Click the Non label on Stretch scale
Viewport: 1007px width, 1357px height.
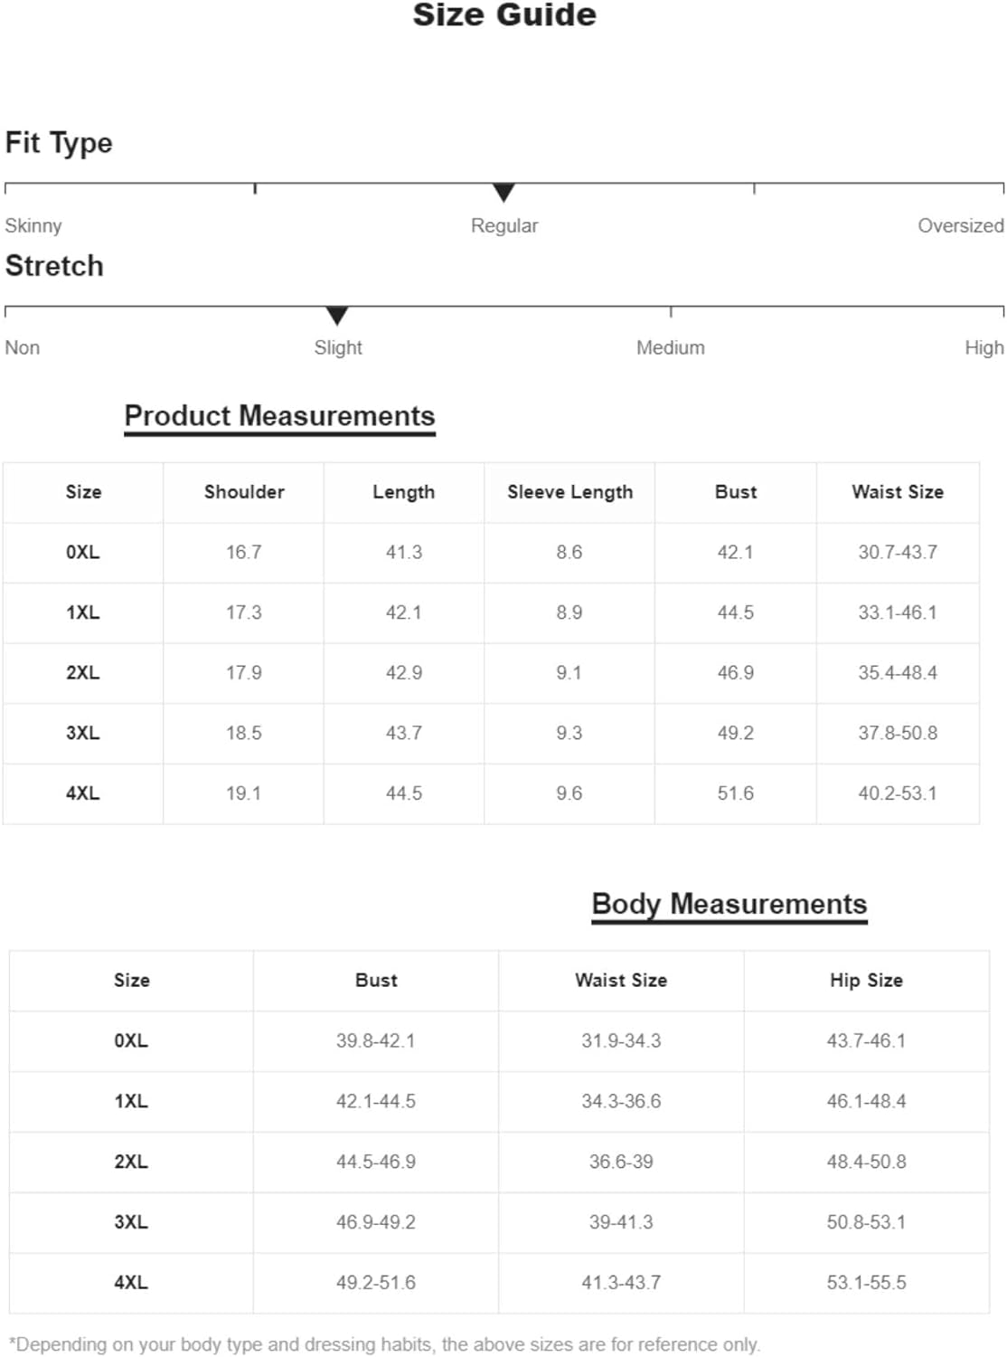click(x=23, y=347)
